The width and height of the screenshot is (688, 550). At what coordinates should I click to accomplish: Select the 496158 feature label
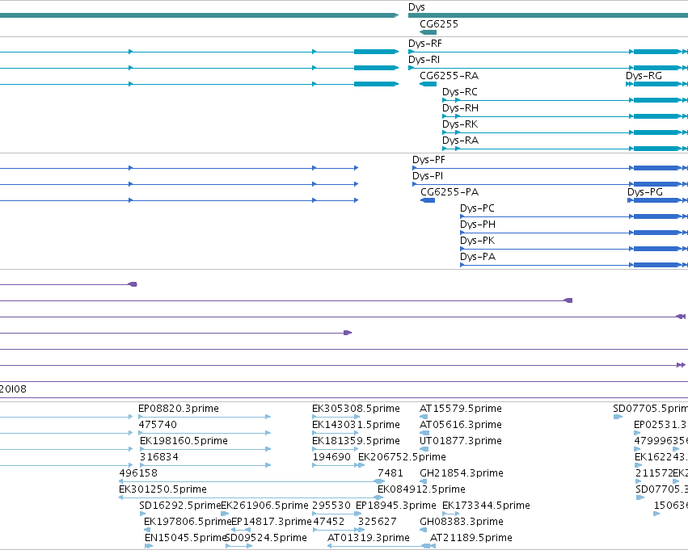(138, 474)
